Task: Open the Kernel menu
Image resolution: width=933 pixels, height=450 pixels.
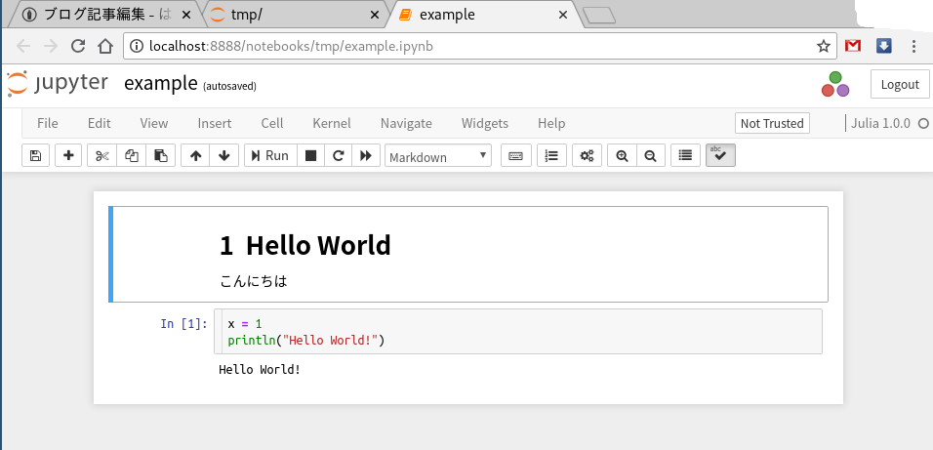Action: coord(332,123)
